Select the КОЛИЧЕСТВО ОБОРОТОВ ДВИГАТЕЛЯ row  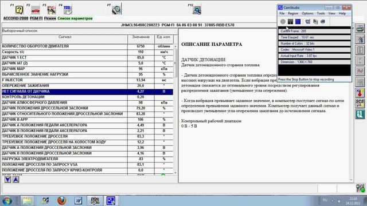(x=88, y=46)
